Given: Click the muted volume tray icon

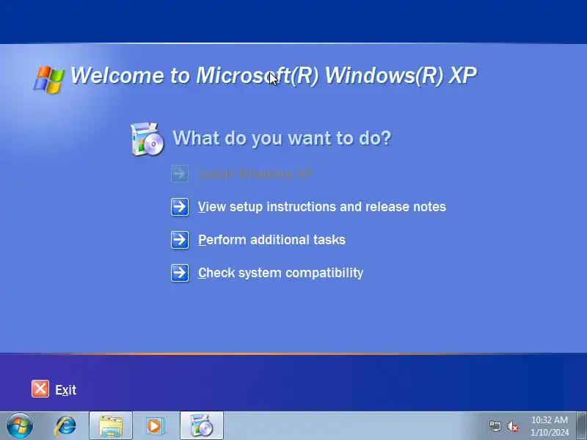Looking at the screenshot, I should tap(512, 426).
